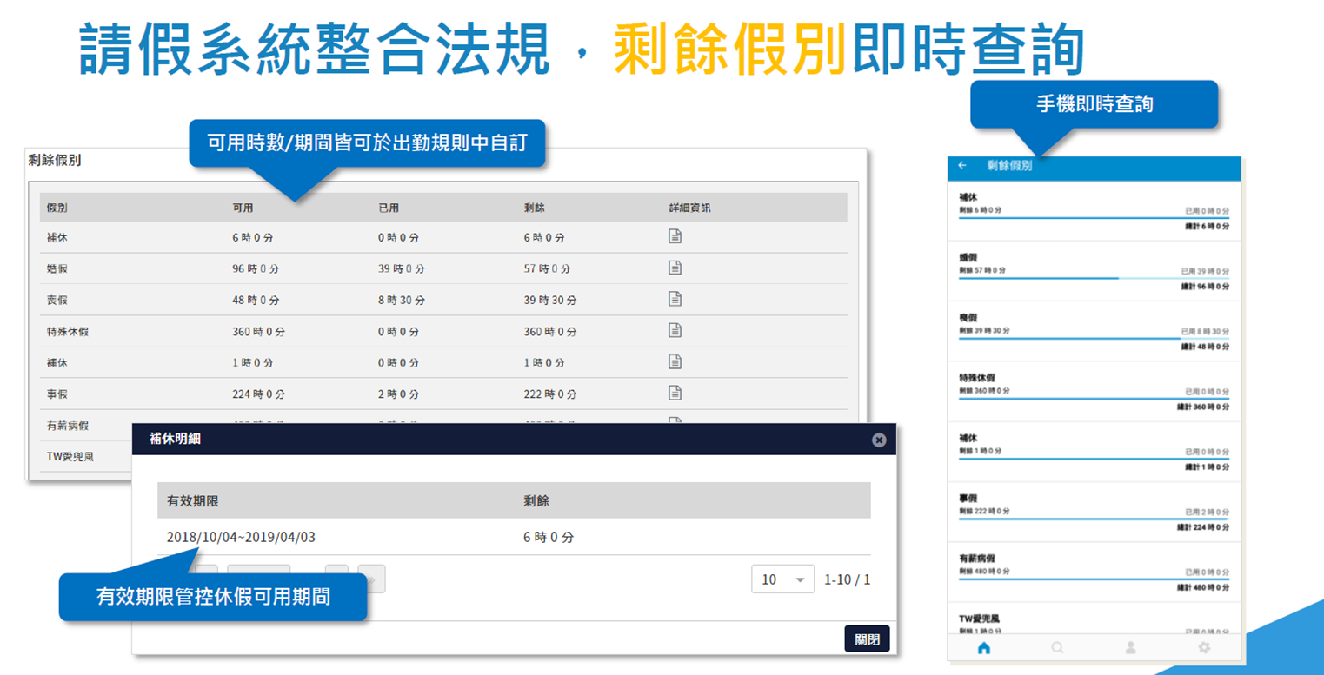Open detail icon for 補休 row with 1 時
Screen dimensions: 1324x675
[675, 361]
